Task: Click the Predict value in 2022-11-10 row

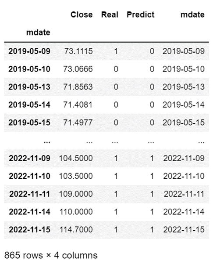Action: (x=152, y=176)
